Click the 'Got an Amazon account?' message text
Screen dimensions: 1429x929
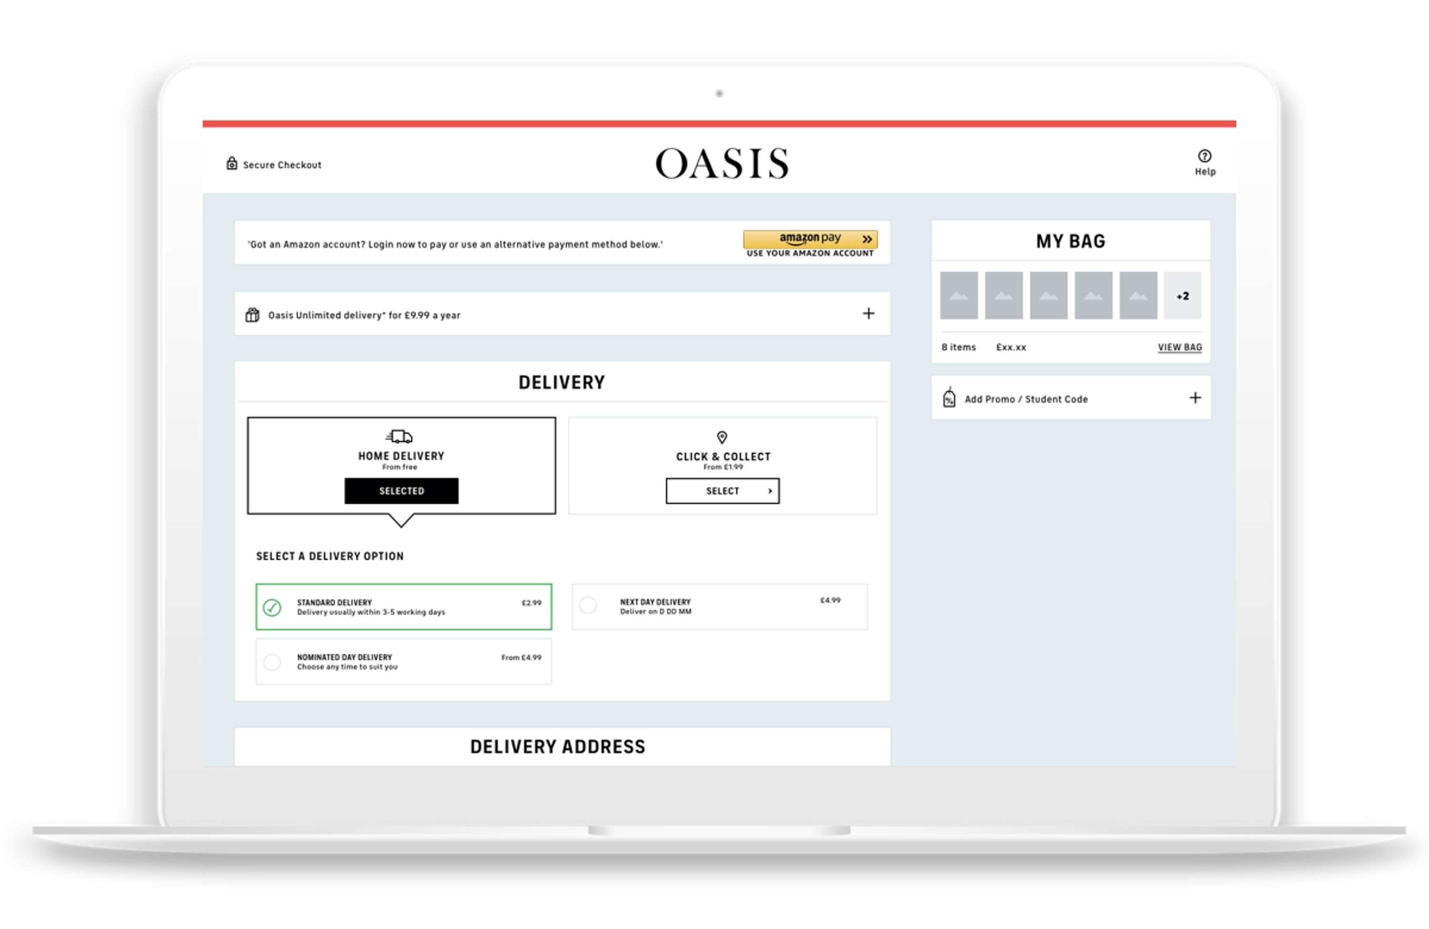(455, 244)
